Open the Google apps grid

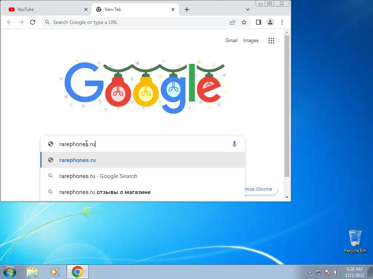point(271,41)
